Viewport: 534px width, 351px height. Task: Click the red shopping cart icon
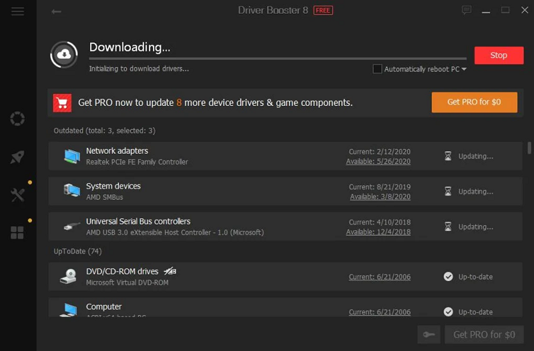pos(63,103)
